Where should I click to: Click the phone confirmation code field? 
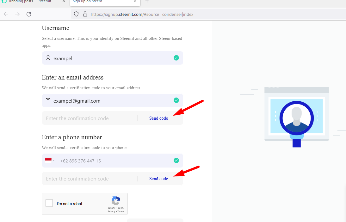pyautogui.click(x=90, y=179)
